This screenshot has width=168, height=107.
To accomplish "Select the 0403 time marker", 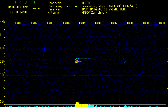I will click(x=50, y=23).
